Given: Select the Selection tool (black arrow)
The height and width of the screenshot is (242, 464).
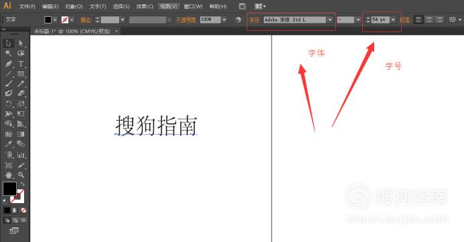Looking at the screenshot, I should tap(8, 44).
